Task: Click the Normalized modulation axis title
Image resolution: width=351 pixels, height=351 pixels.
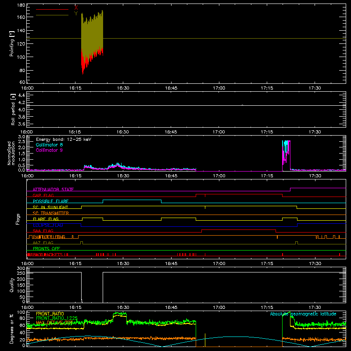Action: [x=11, y=153]
